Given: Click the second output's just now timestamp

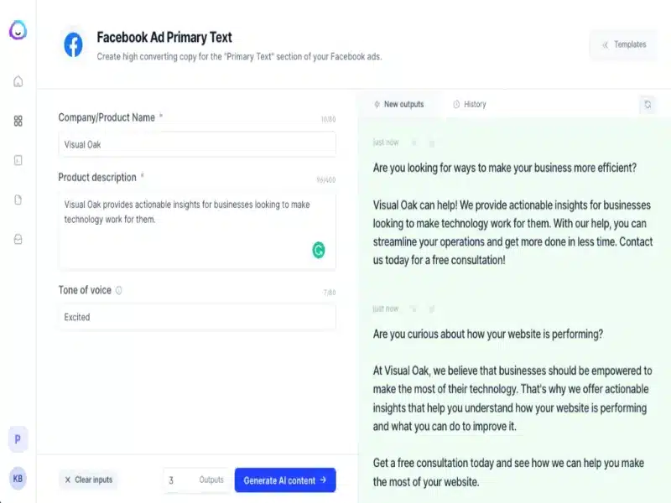Looking at the screenshot, I should pyautogui.click(x=386, y=309).
